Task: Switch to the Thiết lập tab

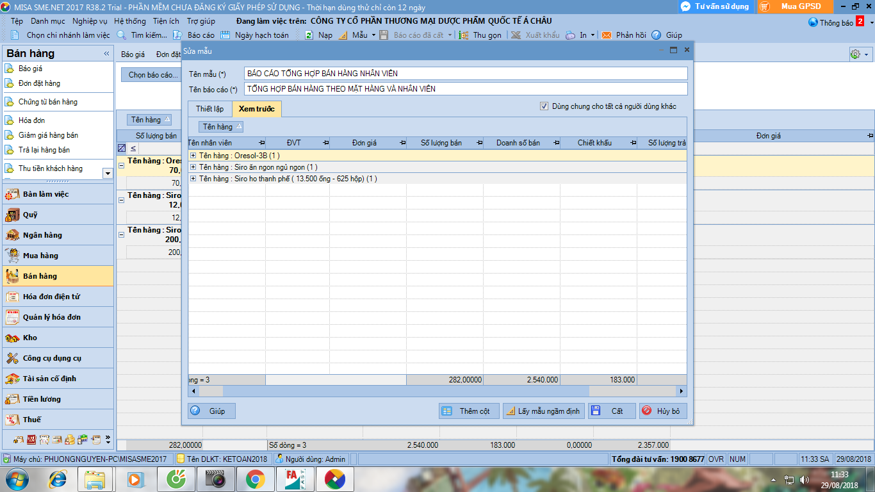Action: (x=209, y=109)
